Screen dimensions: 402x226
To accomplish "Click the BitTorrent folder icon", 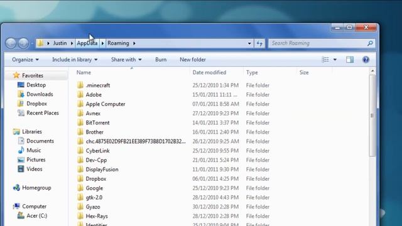I will pyautogui.click(x=80, y=122).
